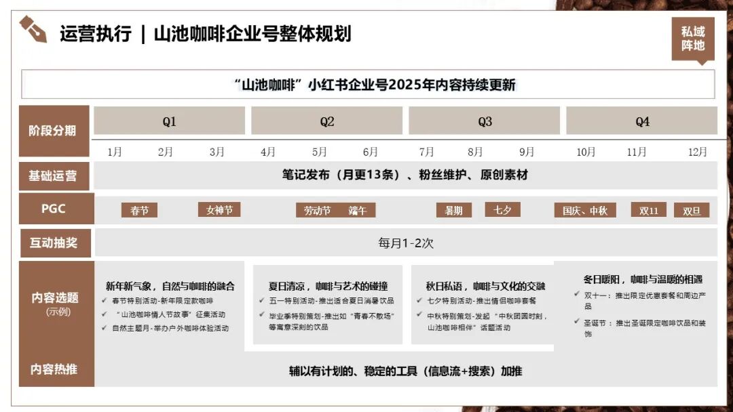Image resolution: width=733 pixels, height=412 pixels.
Task: Select the 11月 month label
Action: pos(637,152)
